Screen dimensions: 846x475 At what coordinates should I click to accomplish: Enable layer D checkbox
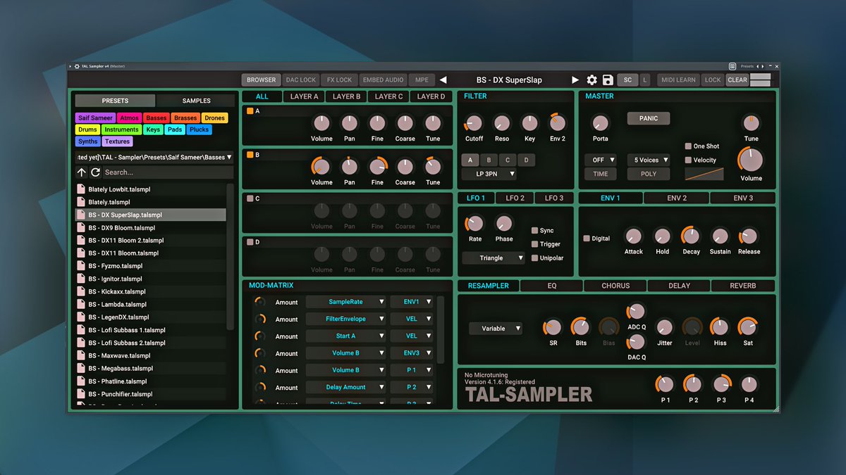[x=250, y=242]
